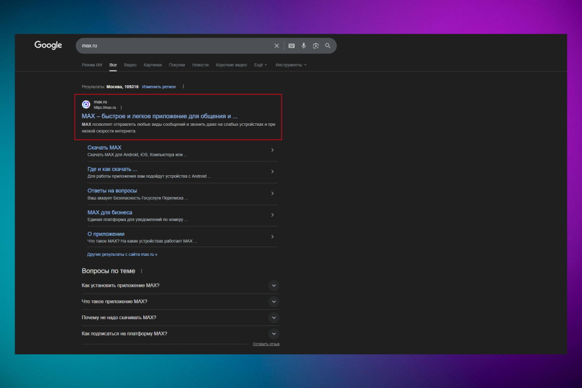582x388 pixels.
Task: Expand question Как установить приложение MAX?
Action: pyautogui.click(x=273, y=285)
